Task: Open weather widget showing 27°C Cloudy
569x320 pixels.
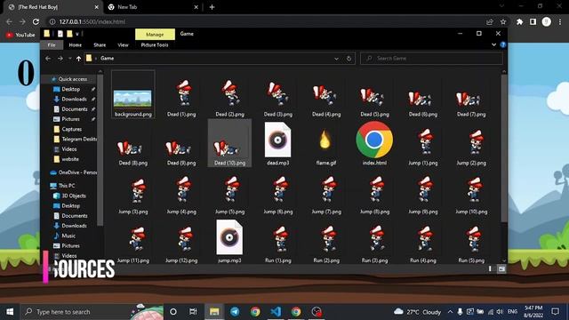Action: click(x=417, y=312)
